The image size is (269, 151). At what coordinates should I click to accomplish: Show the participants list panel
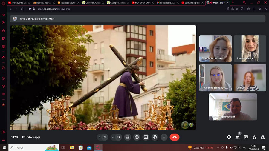(237, 137)
